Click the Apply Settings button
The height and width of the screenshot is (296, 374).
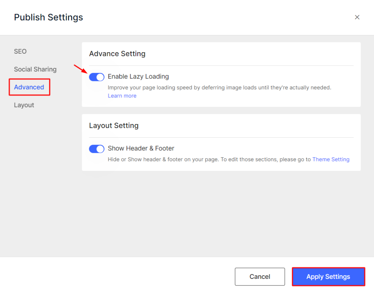(x=328, y=277)
